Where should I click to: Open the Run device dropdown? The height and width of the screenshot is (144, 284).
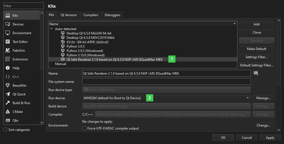point(166,98)
